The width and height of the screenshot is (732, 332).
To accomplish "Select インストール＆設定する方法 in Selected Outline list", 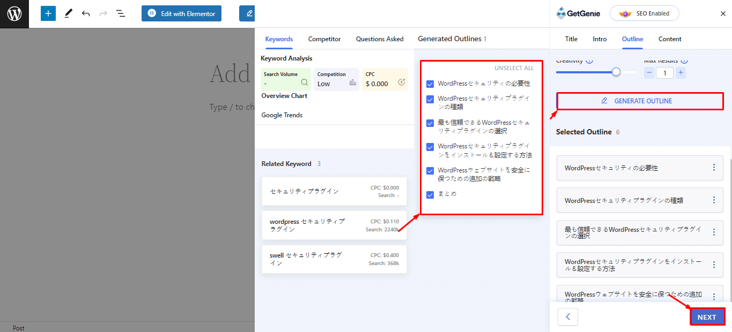I will pos(640,265).
